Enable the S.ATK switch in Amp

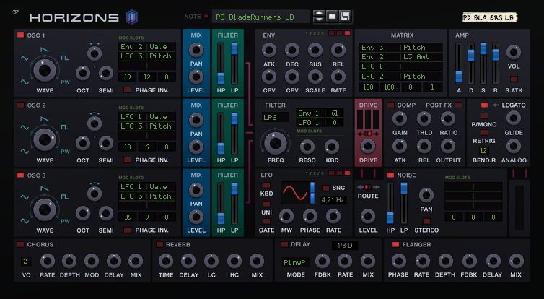pyautogui.click(x=514, y=79)
